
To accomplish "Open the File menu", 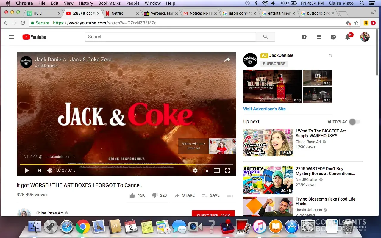I will (x=42, y=3).
